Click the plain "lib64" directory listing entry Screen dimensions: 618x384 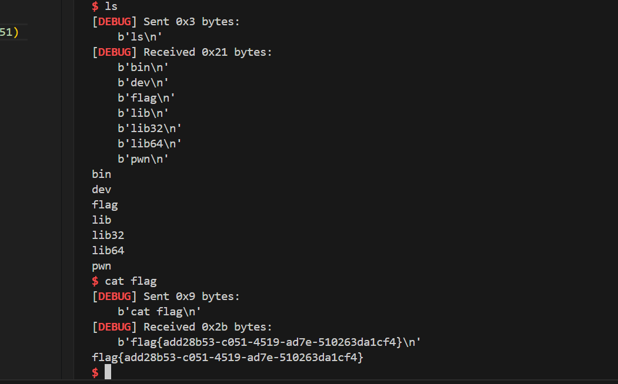point(108,250)
